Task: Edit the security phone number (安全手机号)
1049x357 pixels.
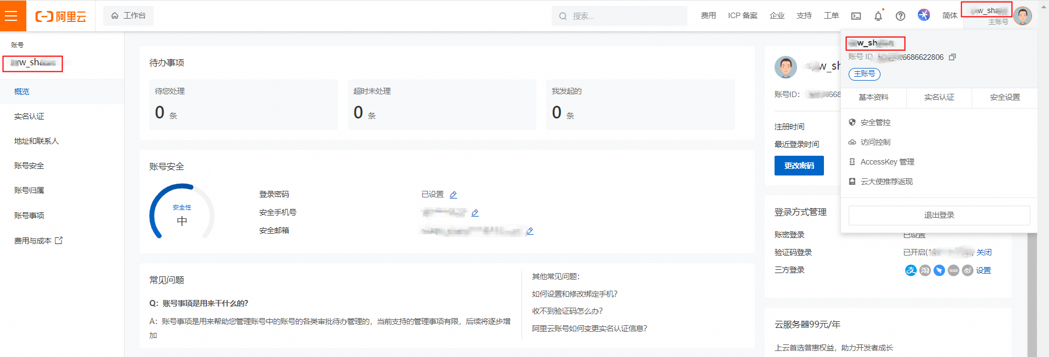Action: [x=475, y=213]
